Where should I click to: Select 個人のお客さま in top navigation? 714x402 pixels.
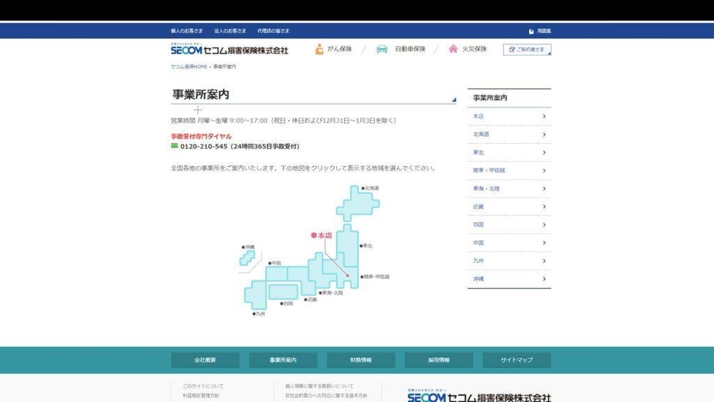(187, 31)
